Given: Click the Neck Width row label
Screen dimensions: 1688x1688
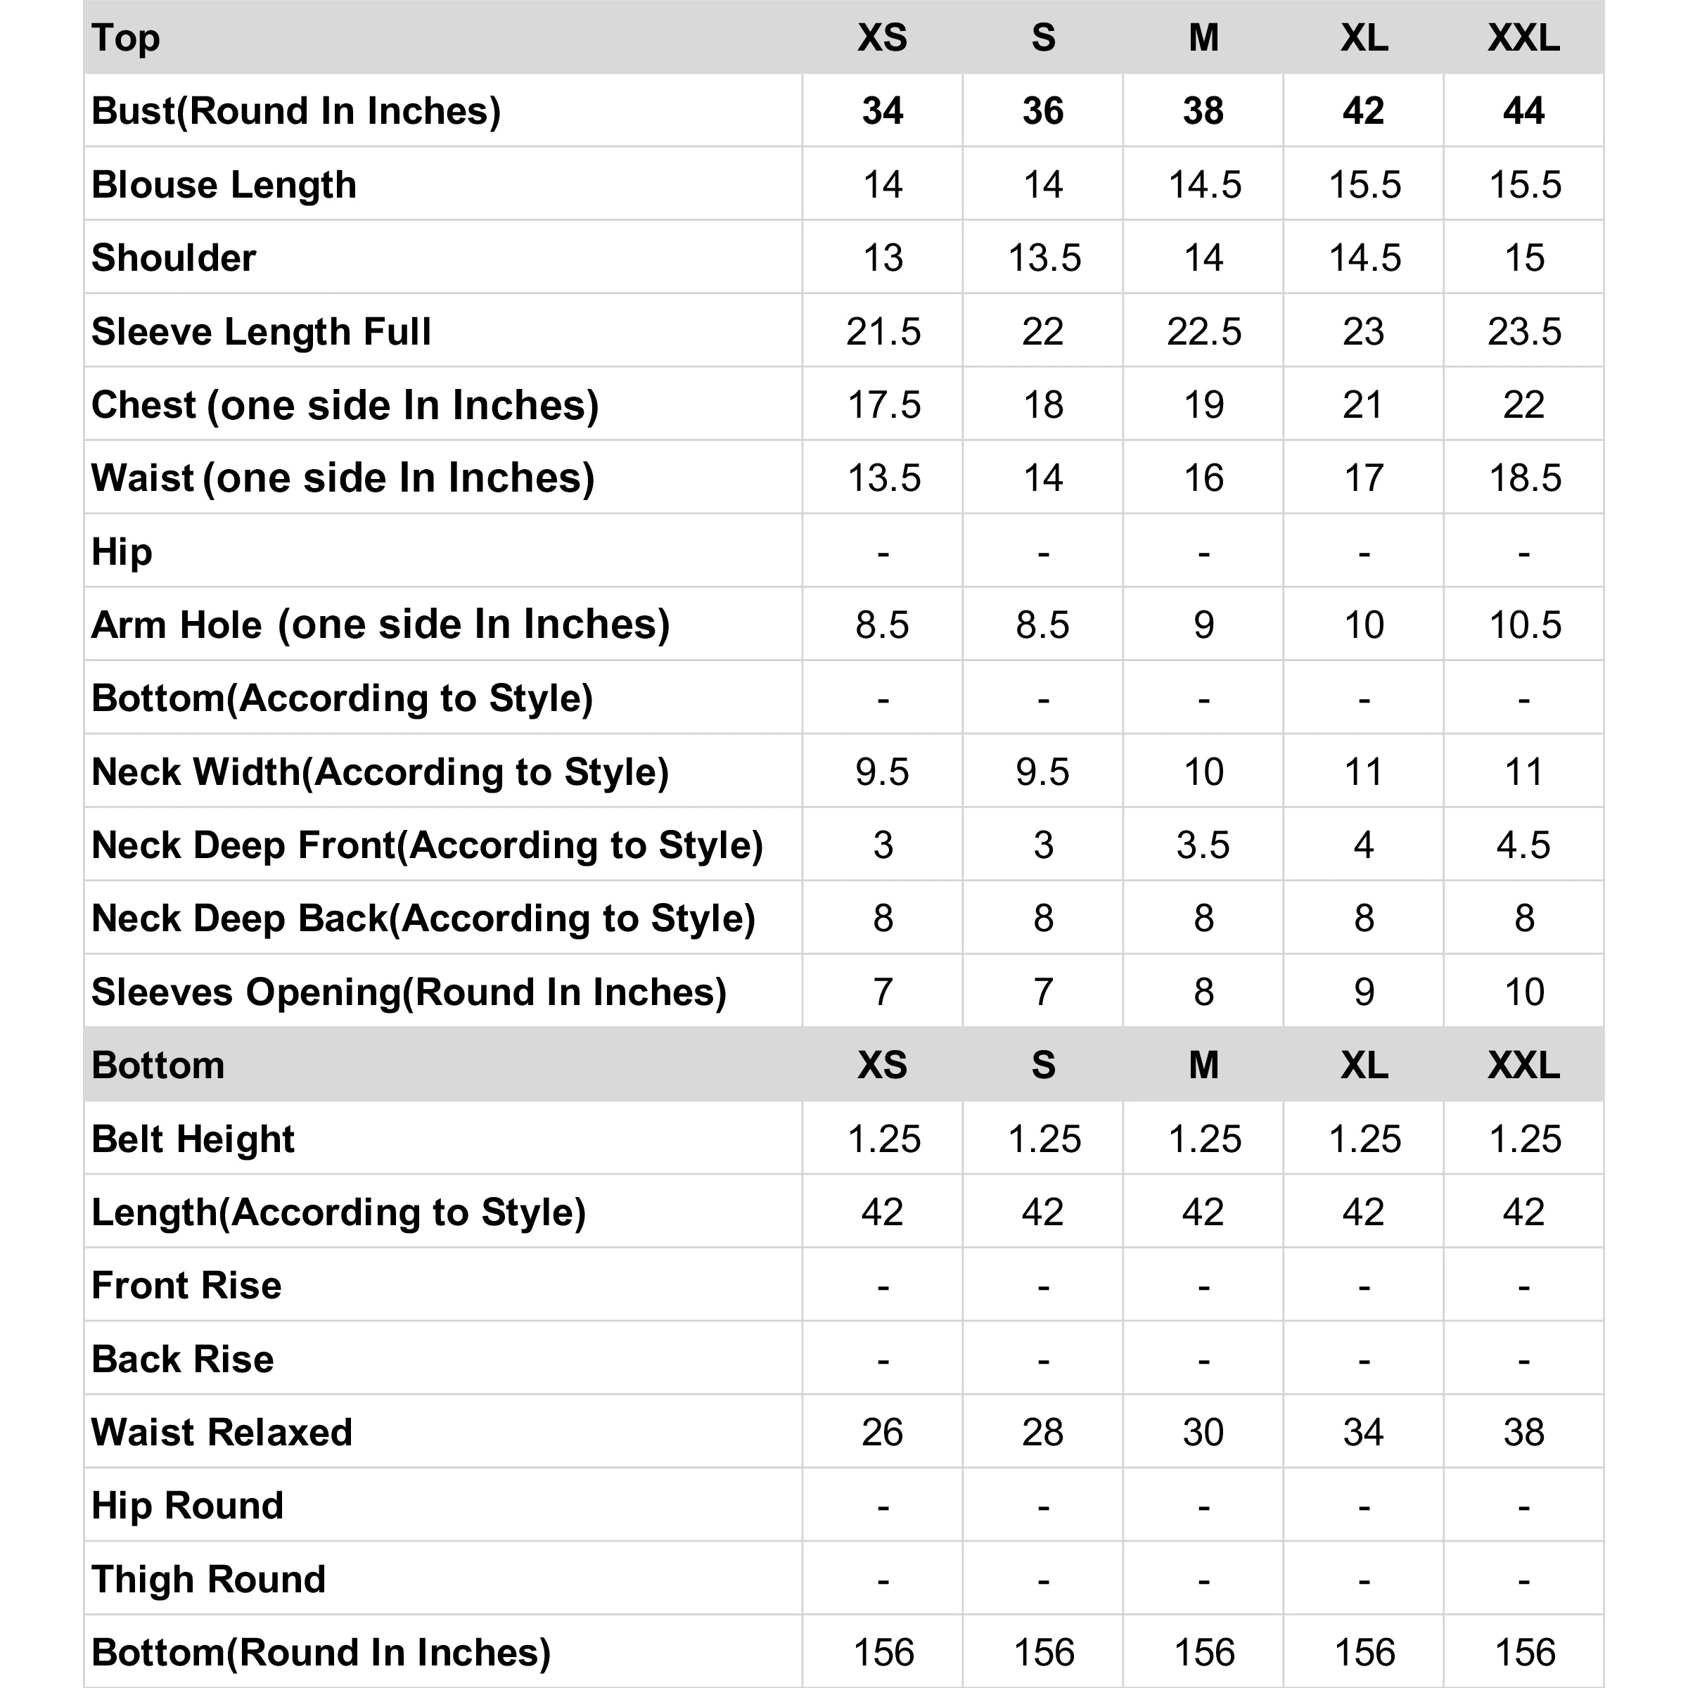Looking at the screenshot, I should coord(380,772).
